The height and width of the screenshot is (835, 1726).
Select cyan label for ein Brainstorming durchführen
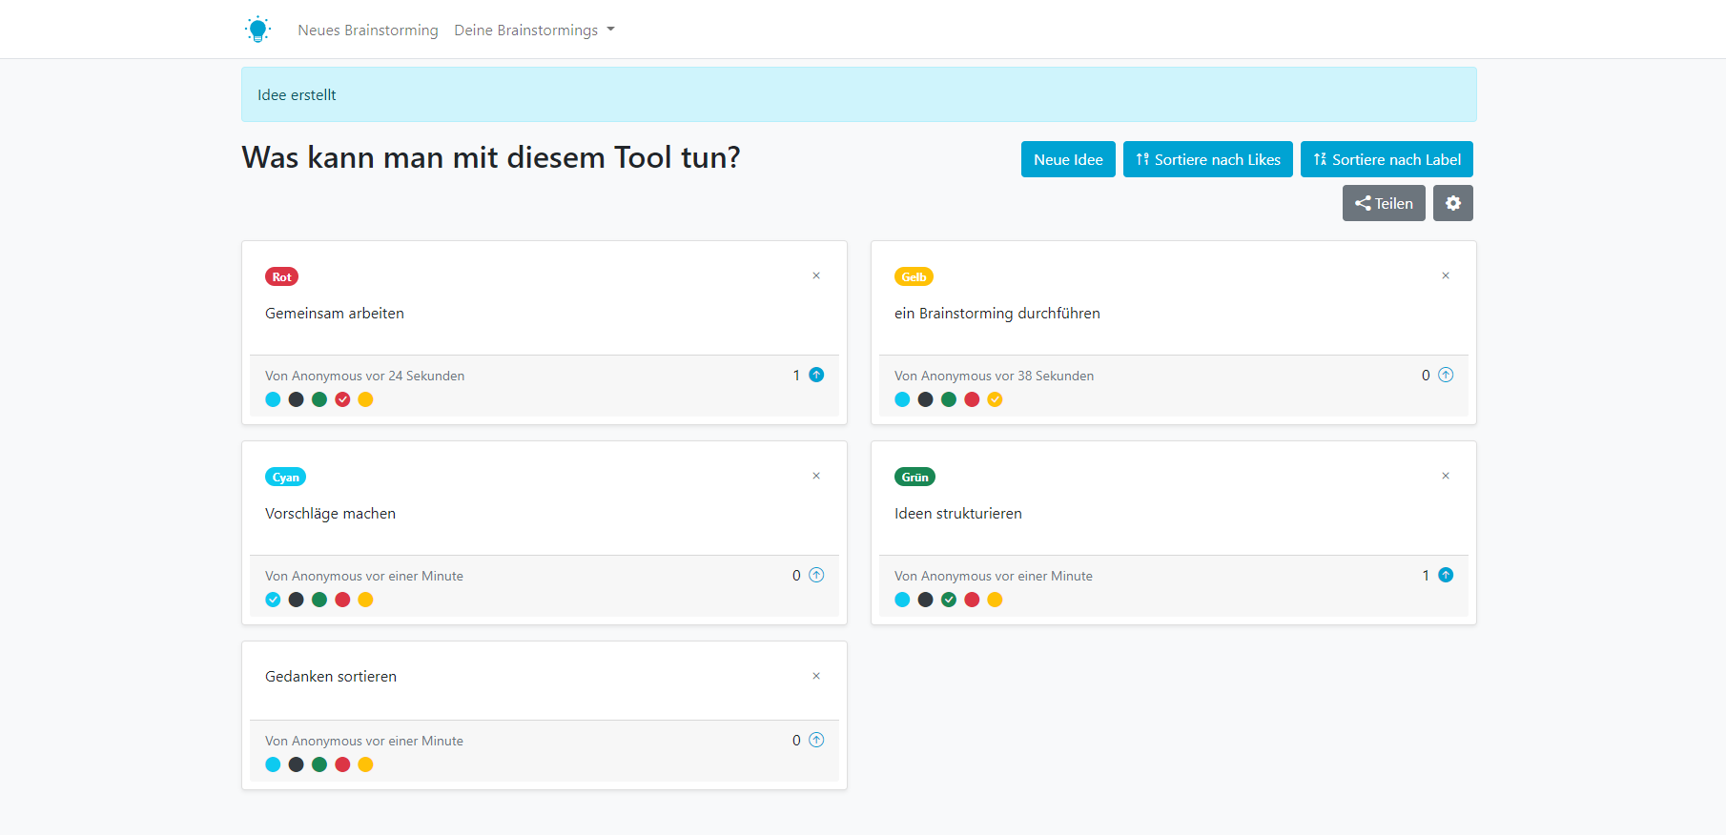click(902, 399)
